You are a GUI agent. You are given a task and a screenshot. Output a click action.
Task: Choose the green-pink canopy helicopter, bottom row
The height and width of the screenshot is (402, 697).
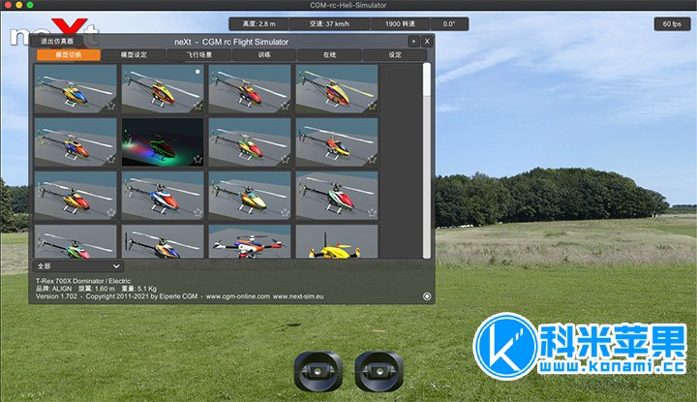76,241
